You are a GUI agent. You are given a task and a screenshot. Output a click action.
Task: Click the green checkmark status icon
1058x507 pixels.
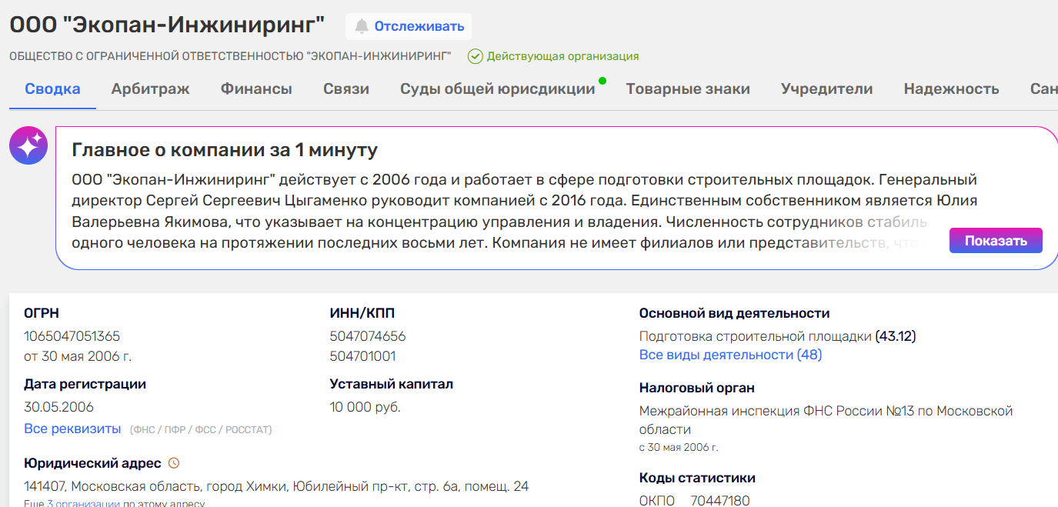point(476,56)
